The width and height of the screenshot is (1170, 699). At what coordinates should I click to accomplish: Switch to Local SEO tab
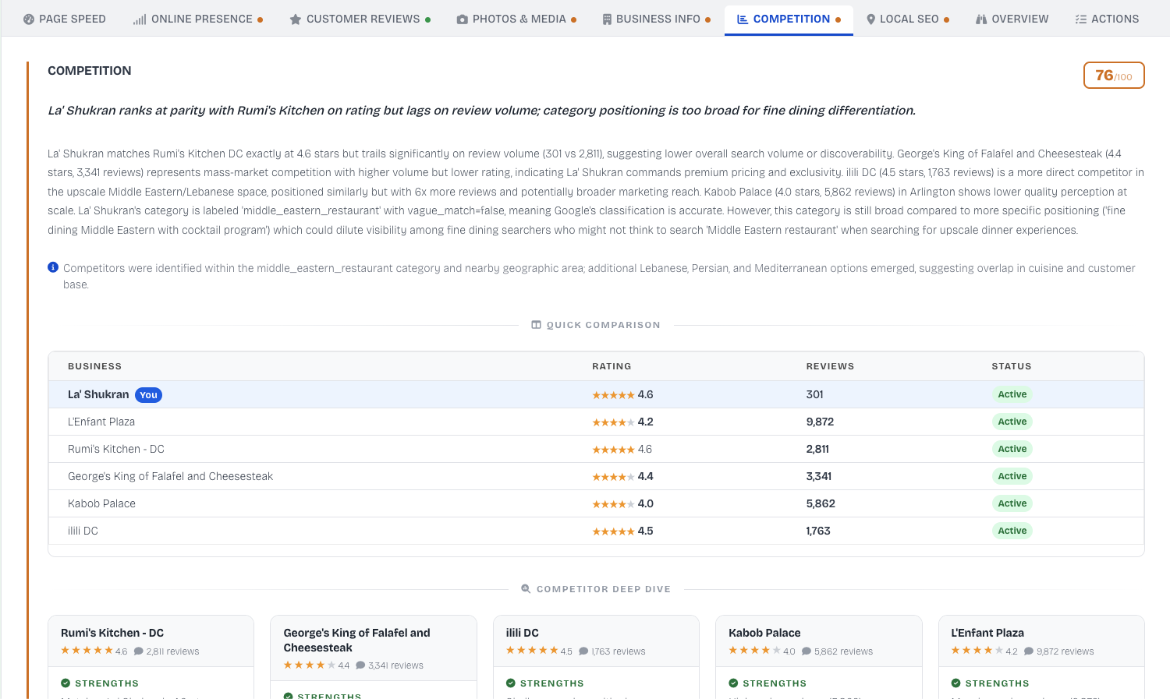click(908, 19)
